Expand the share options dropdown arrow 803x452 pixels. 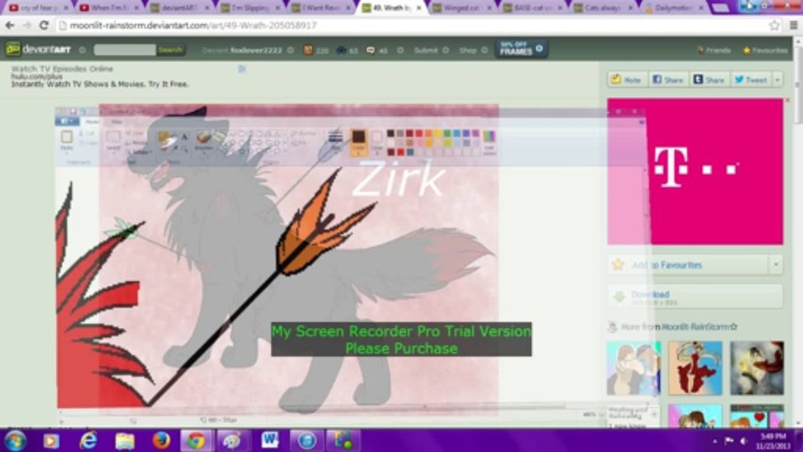(x=778, y=80)
